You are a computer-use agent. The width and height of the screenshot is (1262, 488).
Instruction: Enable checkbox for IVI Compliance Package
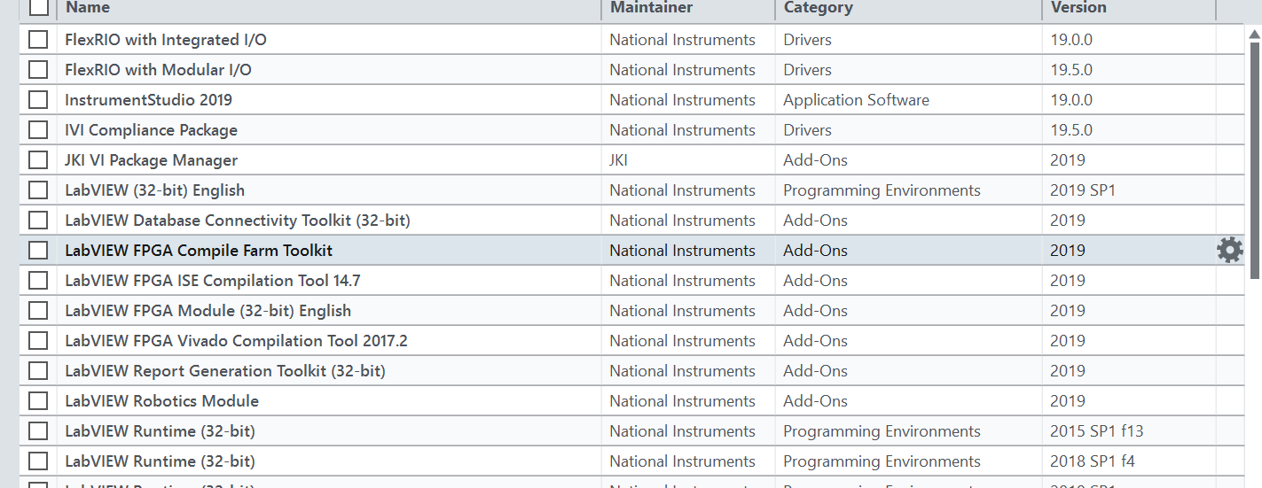[38, 130]
